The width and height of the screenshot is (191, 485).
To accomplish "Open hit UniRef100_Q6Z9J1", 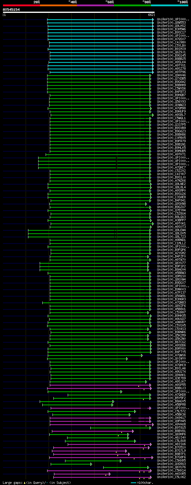I will (171, 52).
